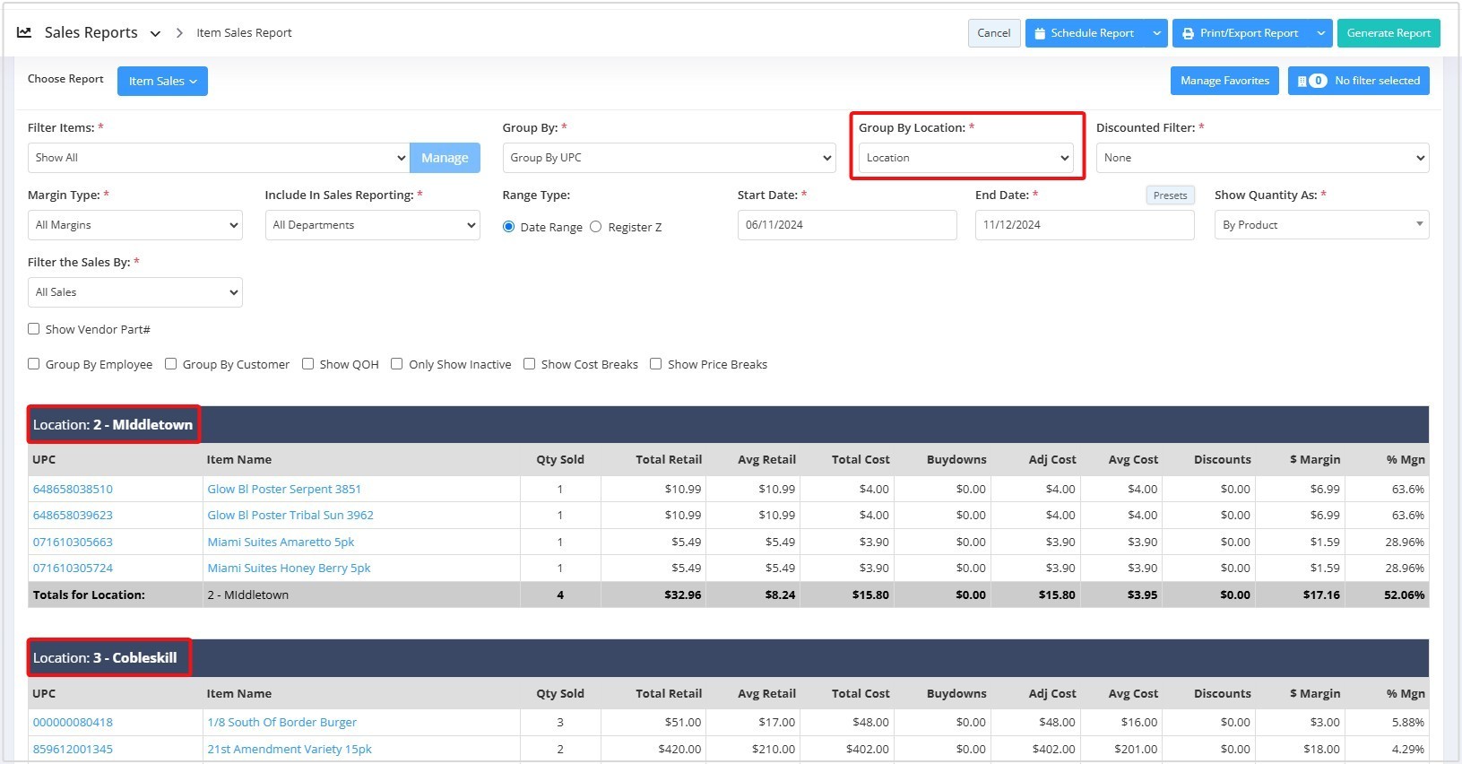Click the Presets button

coord(1170,195)
